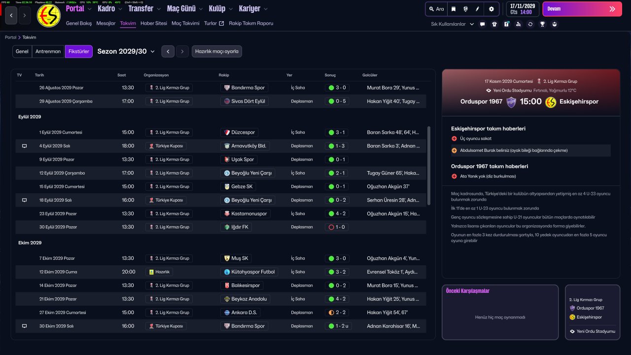Click the Orduspor 1967 crest in match preview
This screenshot has width=631, height=355.
[511, 102]
